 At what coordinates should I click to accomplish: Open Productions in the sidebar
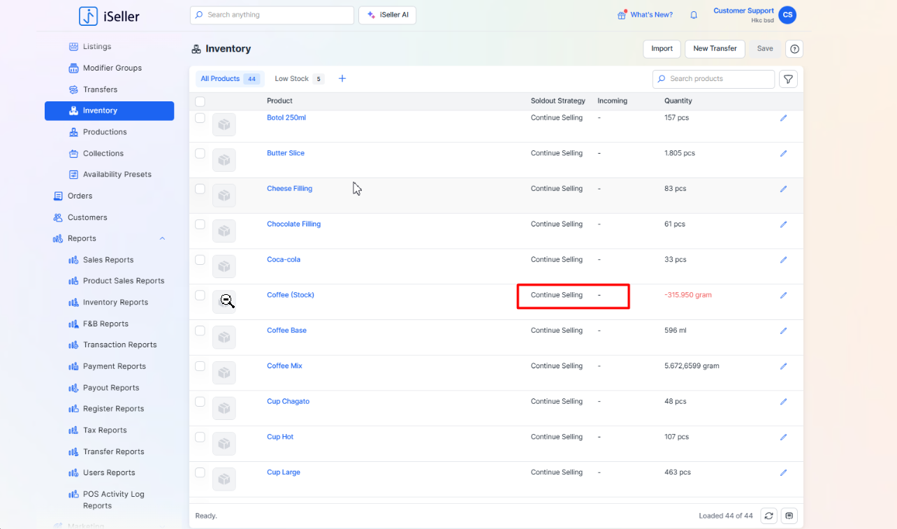105,132
